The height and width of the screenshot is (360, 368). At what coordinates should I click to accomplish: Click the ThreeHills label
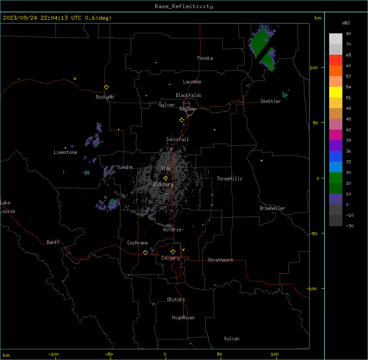coord(229,179)
